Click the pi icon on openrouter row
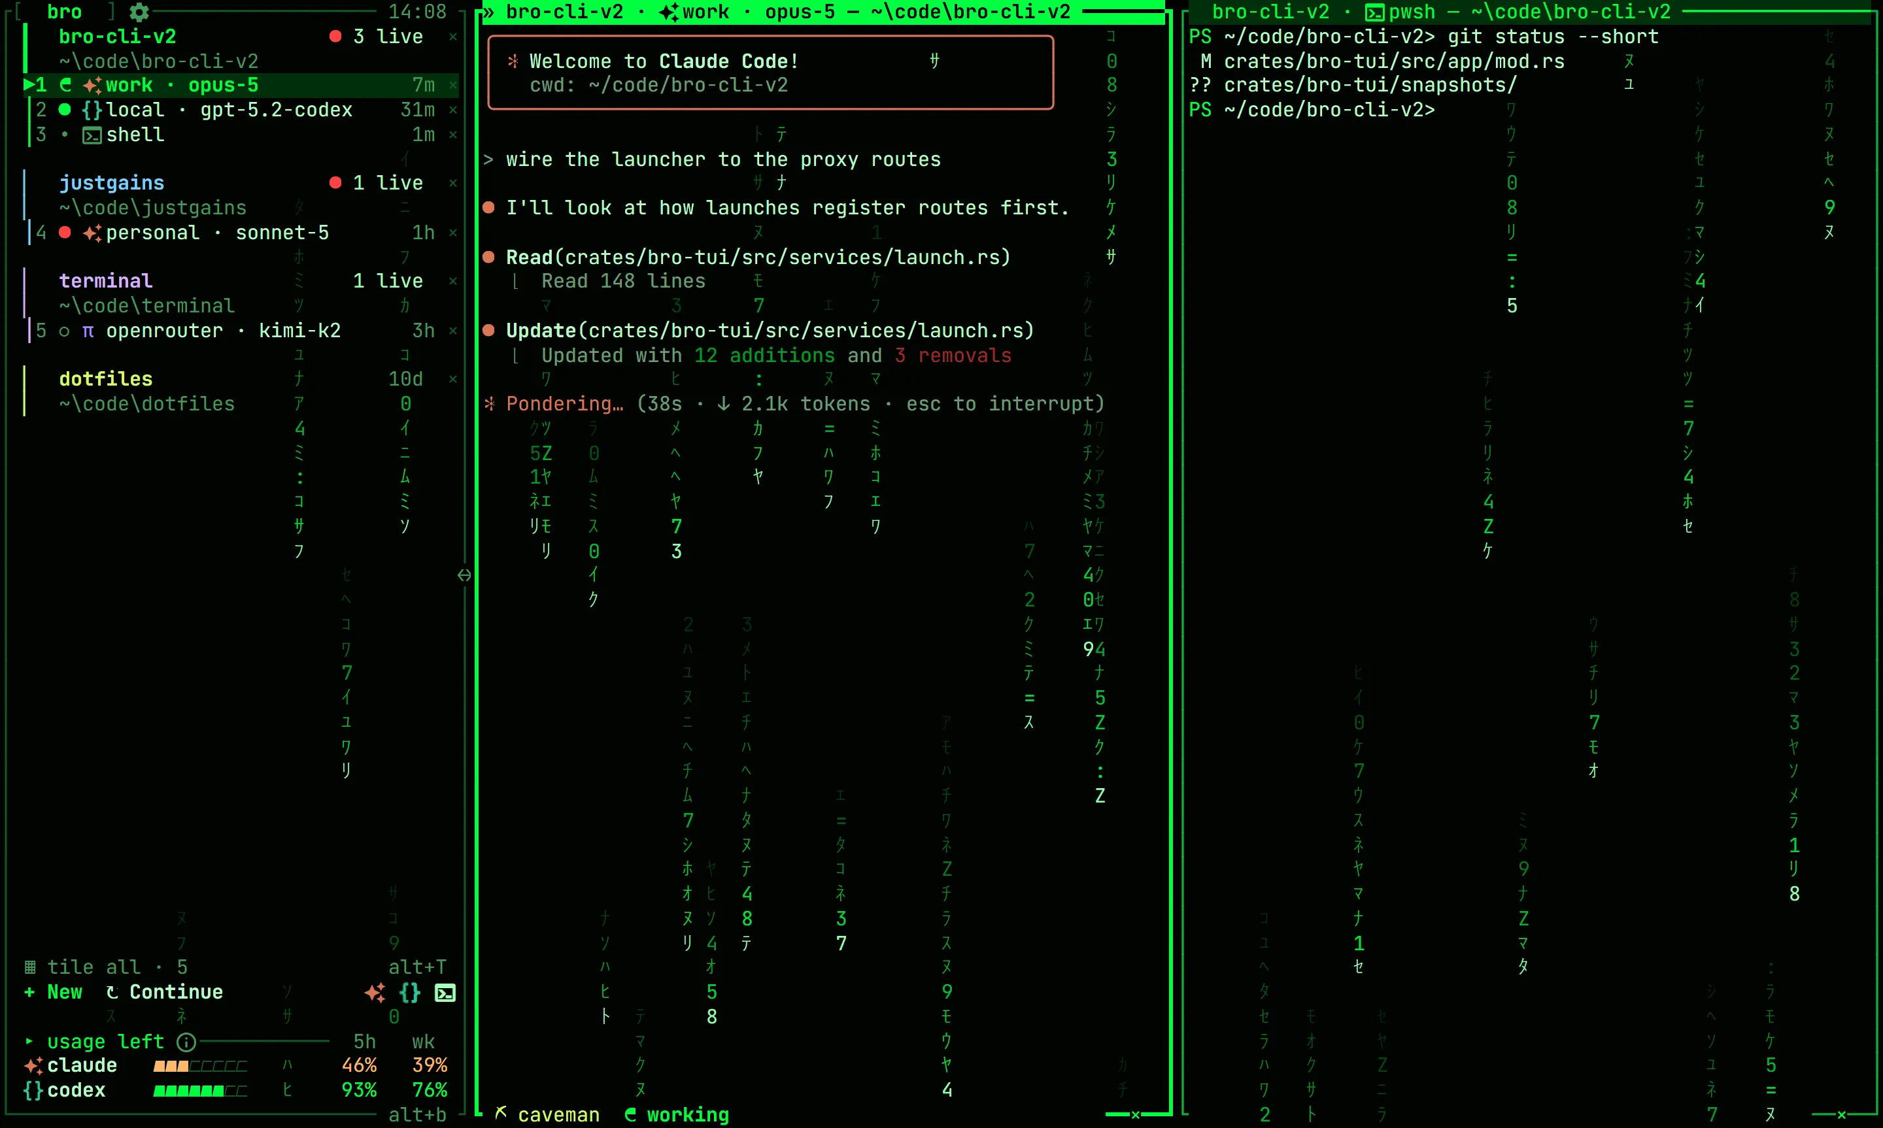Image resolution: width=1883 pixels, height=1128 pixels. (88, 331)
